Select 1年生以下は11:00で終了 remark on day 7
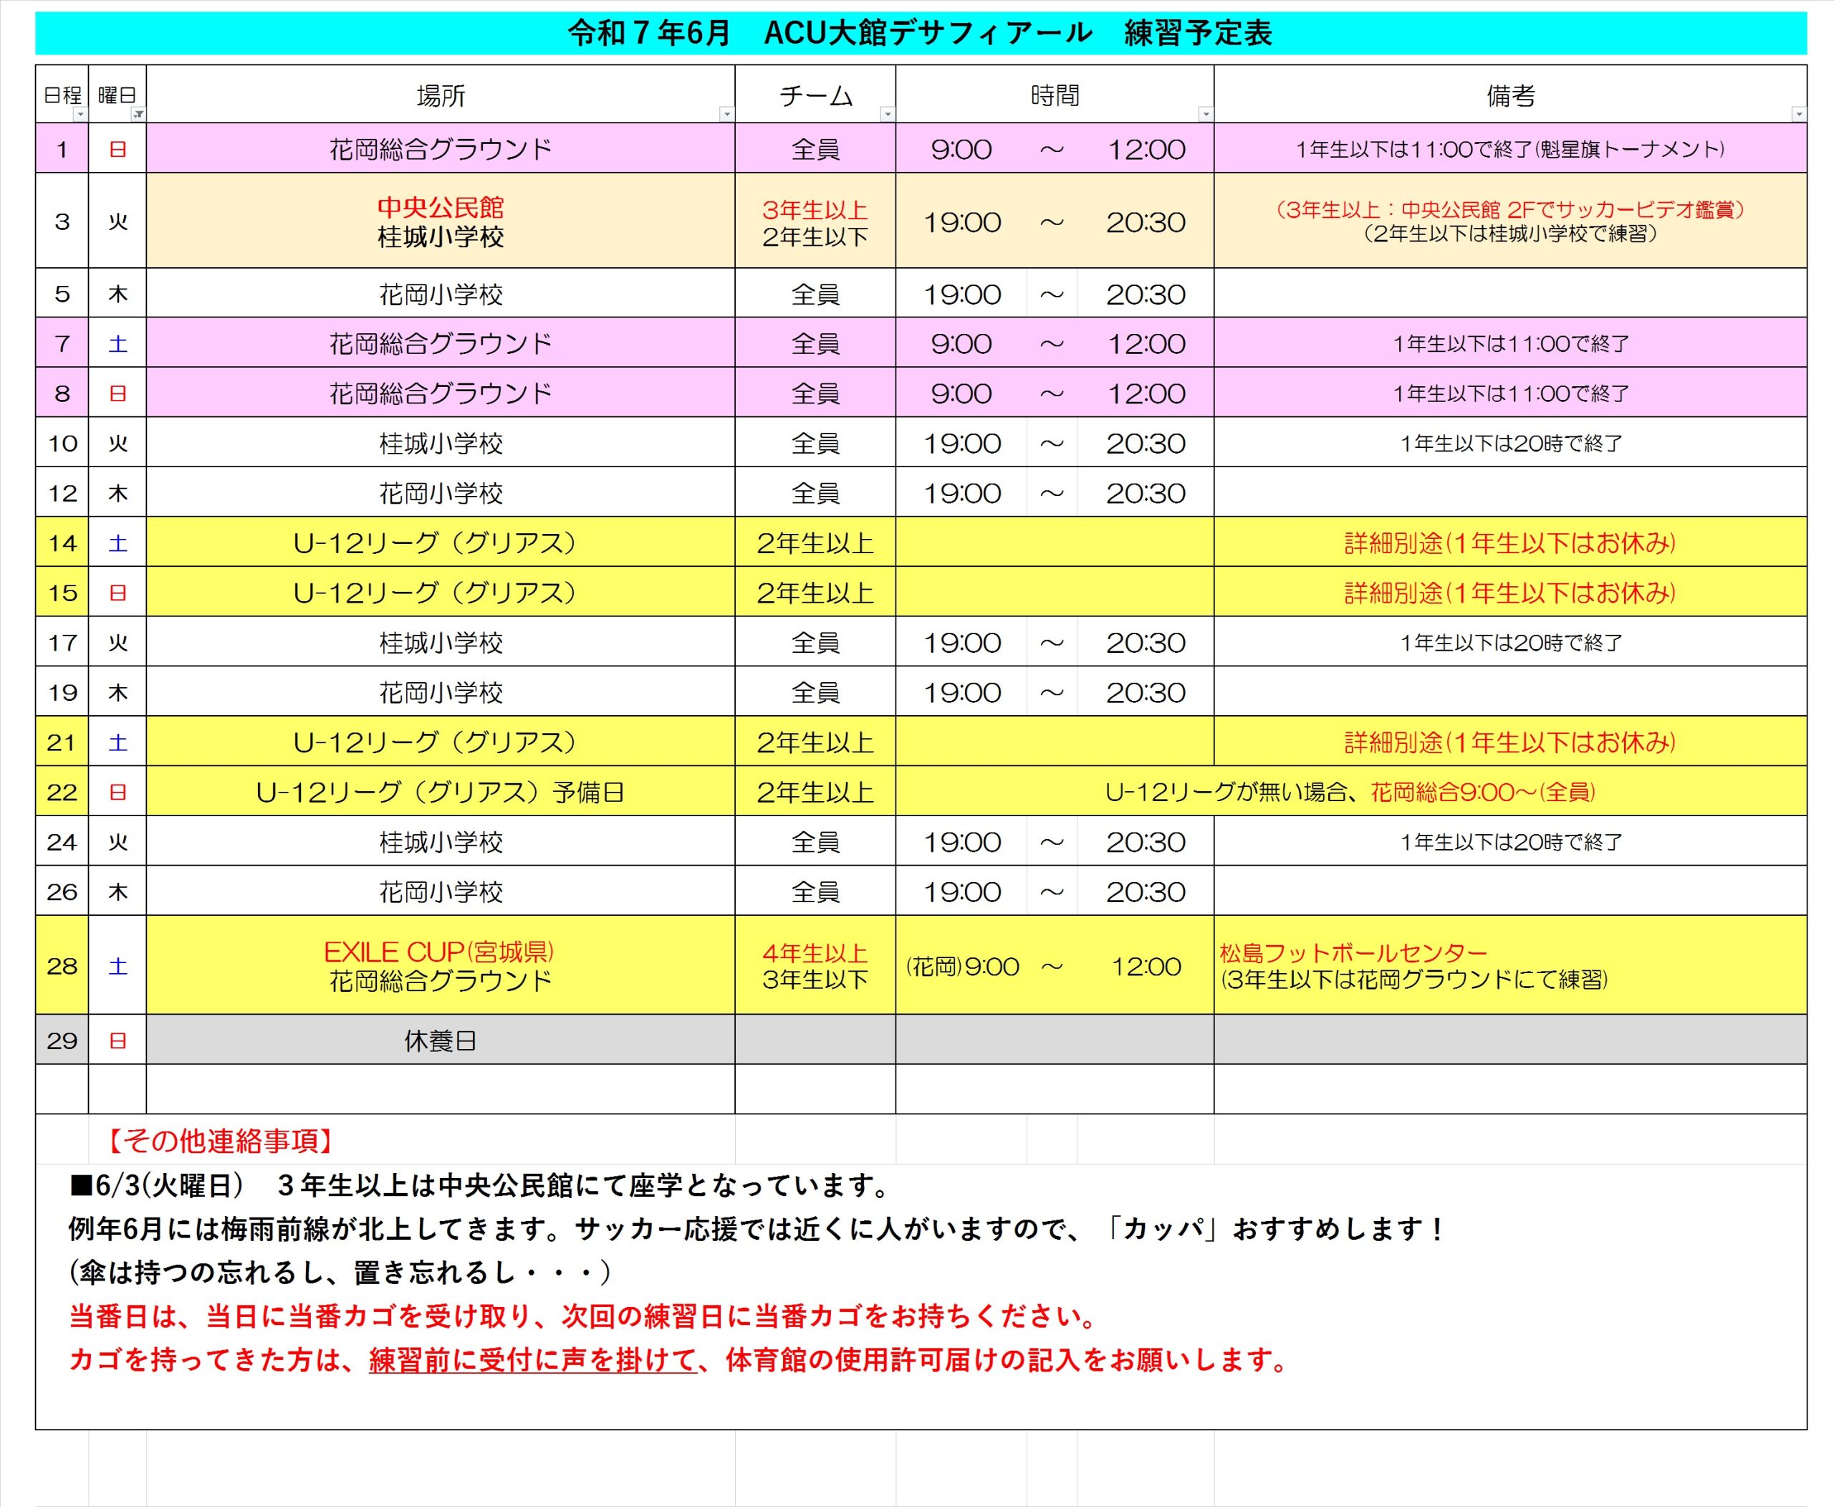The height and width of the screenshot is (1507, 1834). pyautogui.click(x=1511, y=344)
